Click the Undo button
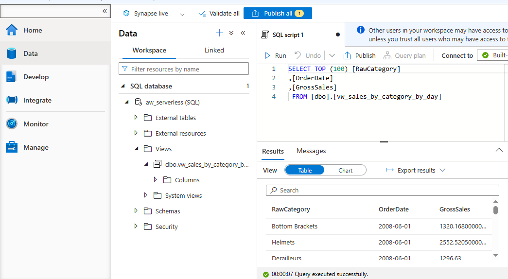The height and width of the screenshot is (279, 508). tap(308, 55)
